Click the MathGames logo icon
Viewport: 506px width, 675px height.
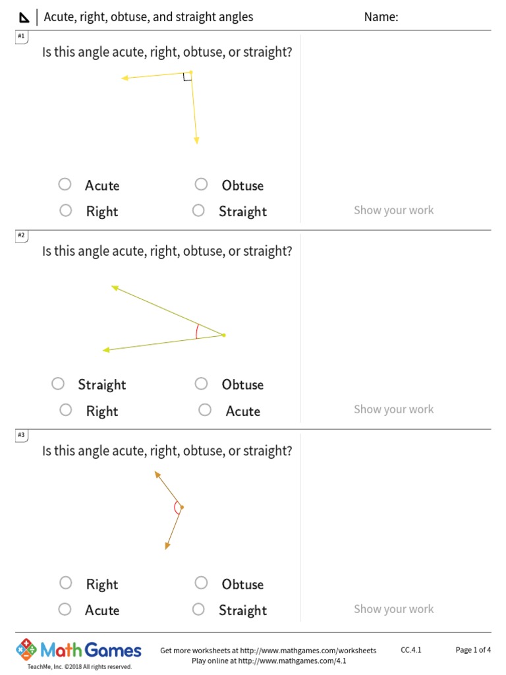click(26, 649)
